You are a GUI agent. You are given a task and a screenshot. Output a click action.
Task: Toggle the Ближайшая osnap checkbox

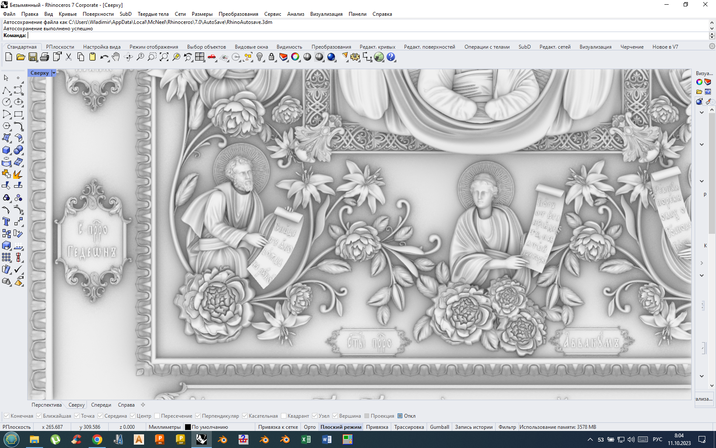[x=39, y=416]
